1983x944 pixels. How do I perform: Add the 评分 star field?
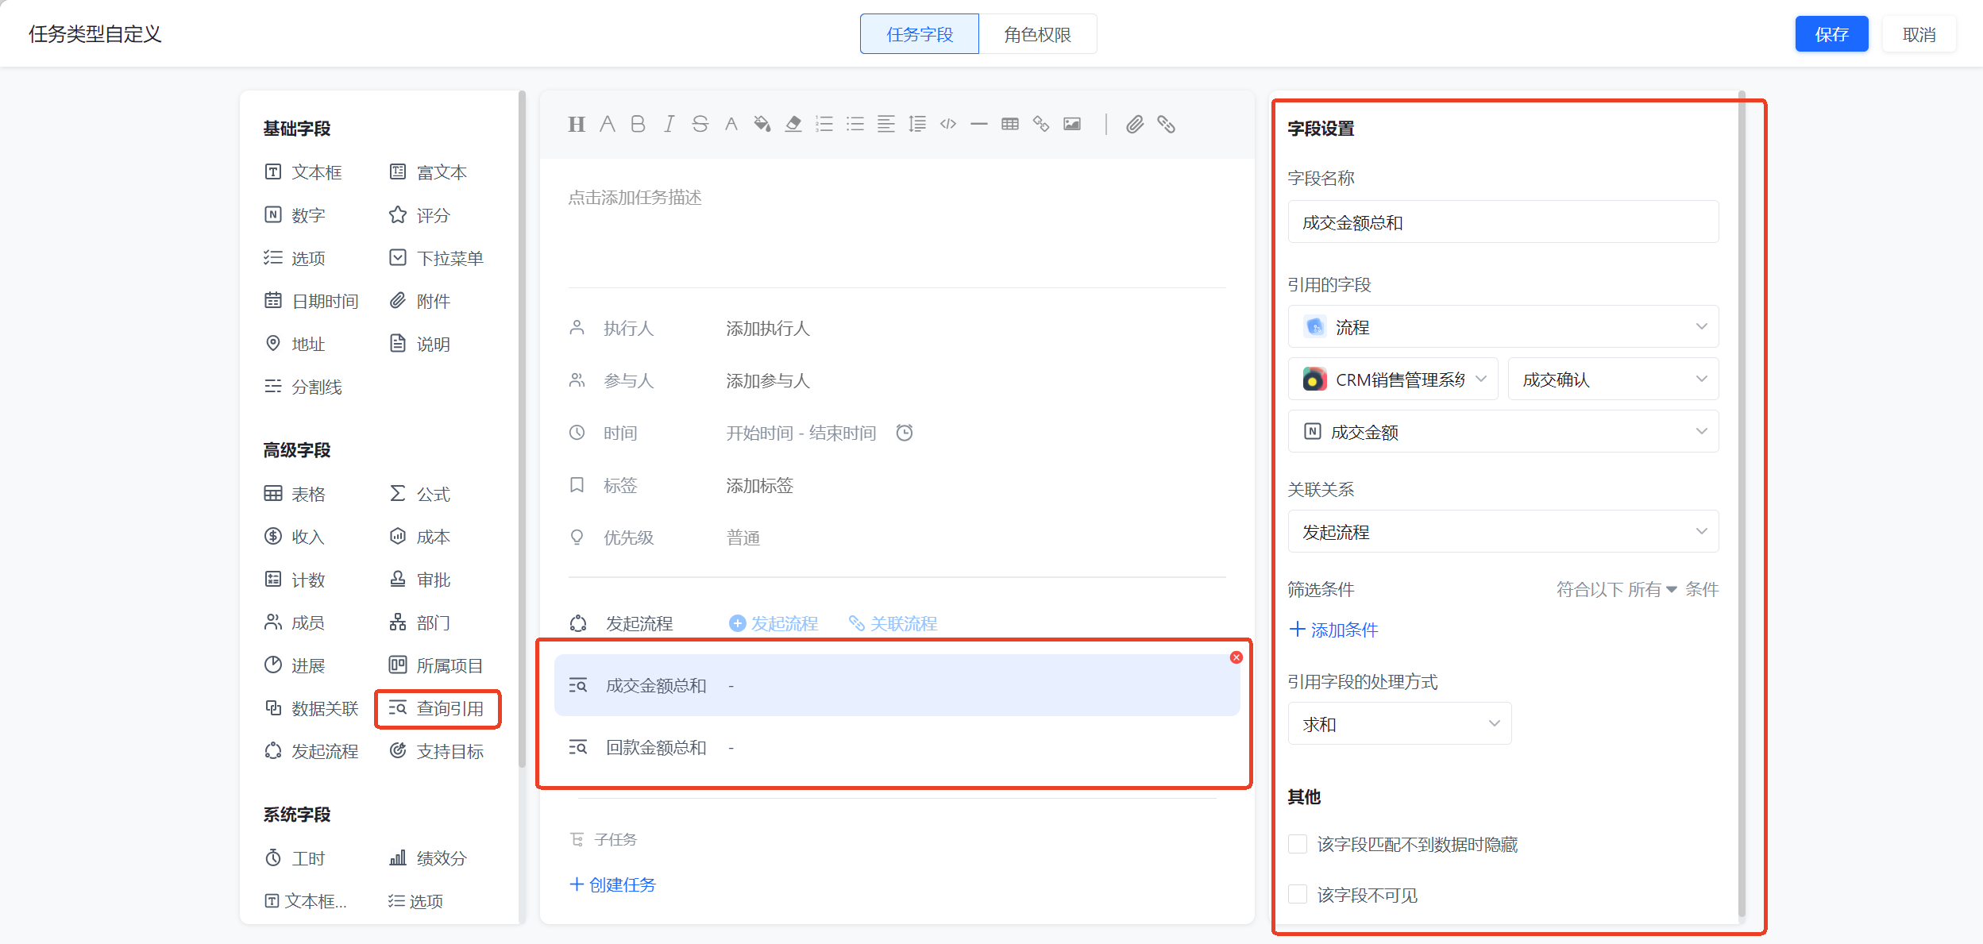[420, 215]
